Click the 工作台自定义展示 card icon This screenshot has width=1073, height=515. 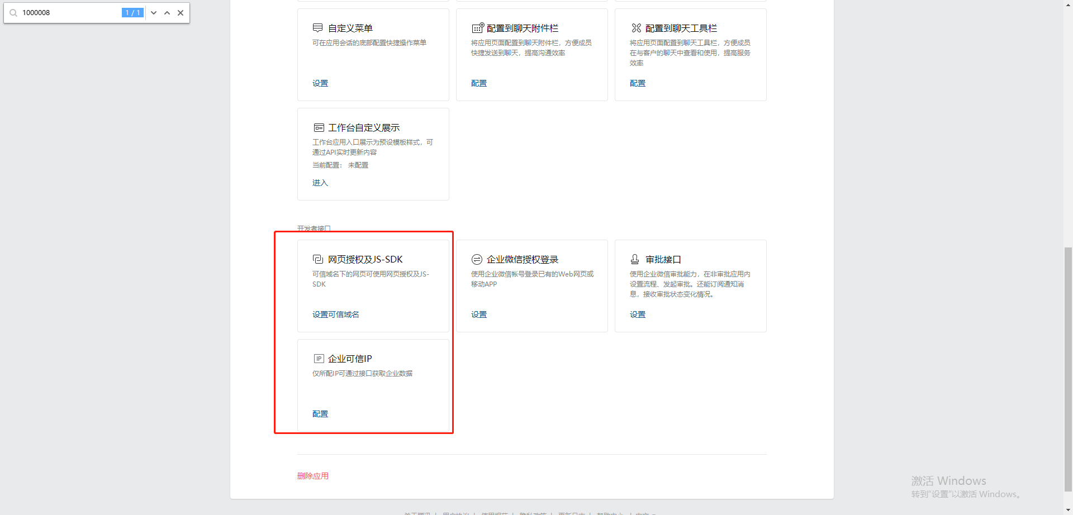[319, 128]
